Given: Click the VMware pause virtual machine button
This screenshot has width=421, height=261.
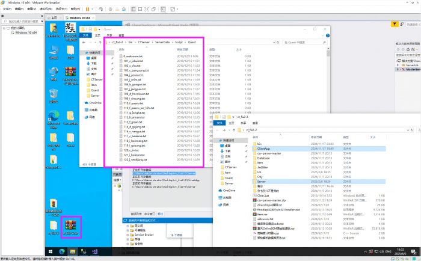Looking at the screenshot, I should 88,9.
